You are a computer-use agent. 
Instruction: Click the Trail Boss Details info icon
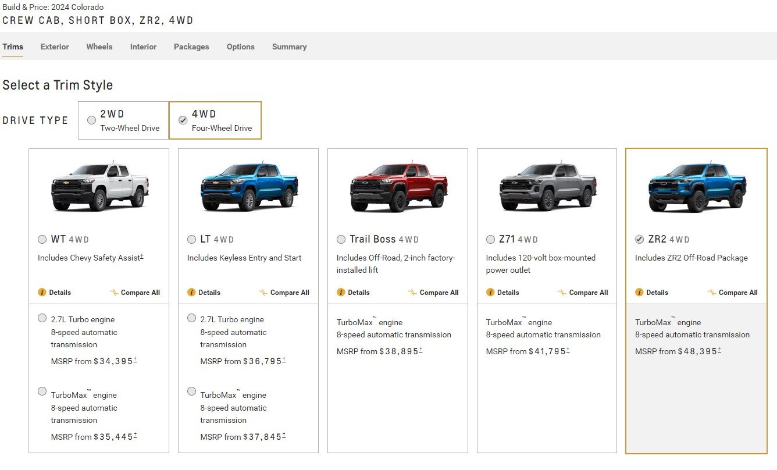[341, 293]
